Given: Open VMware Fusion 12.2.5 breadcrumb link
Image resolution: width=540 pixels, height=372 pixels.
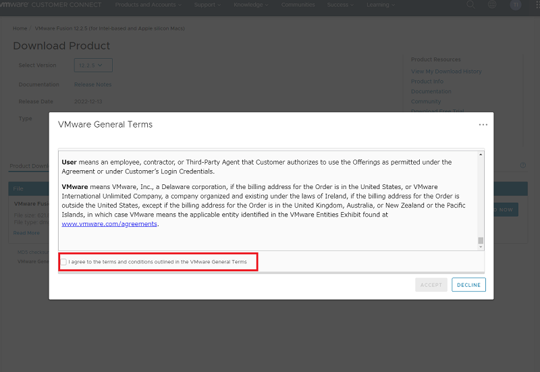Looking at the screenshot, I should click(x=110, y=28).
